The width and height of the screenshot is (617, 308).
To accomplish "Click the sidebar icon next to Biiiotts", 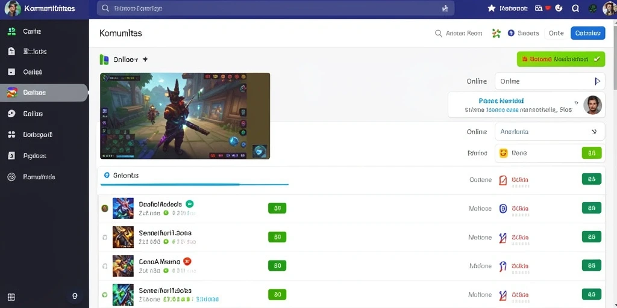I will click(x=11, y=52).
